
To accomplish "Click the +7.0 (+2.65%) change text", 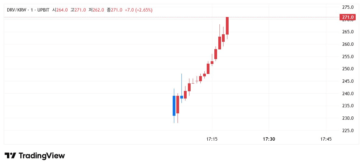I will [138, 10].
